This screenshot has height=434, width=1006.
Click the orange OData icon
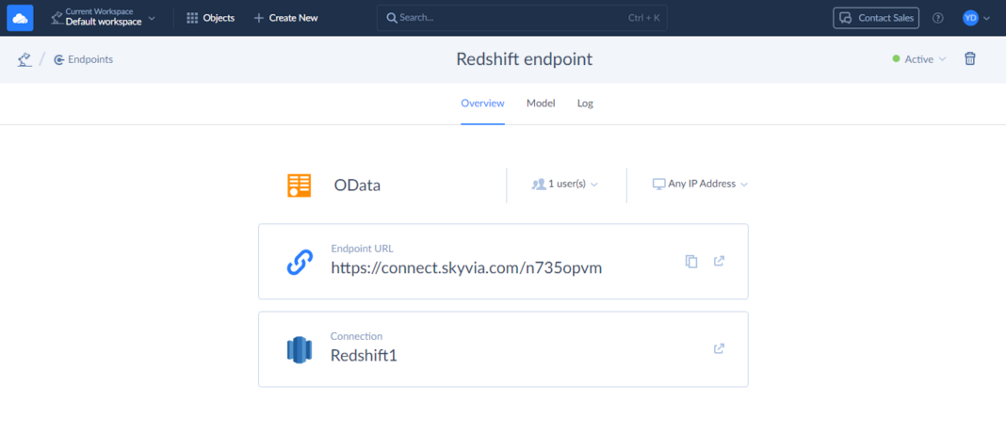pos(299,185)
